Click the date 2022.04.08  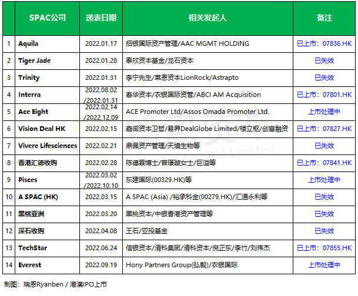(x=101, y=231)
